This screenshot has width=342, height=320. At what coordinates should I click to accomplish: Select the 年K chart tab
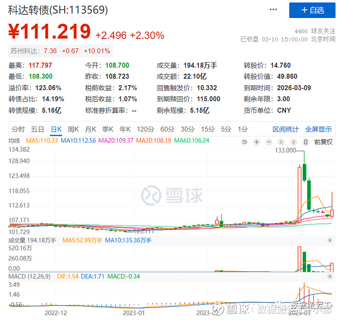[125, 129]
